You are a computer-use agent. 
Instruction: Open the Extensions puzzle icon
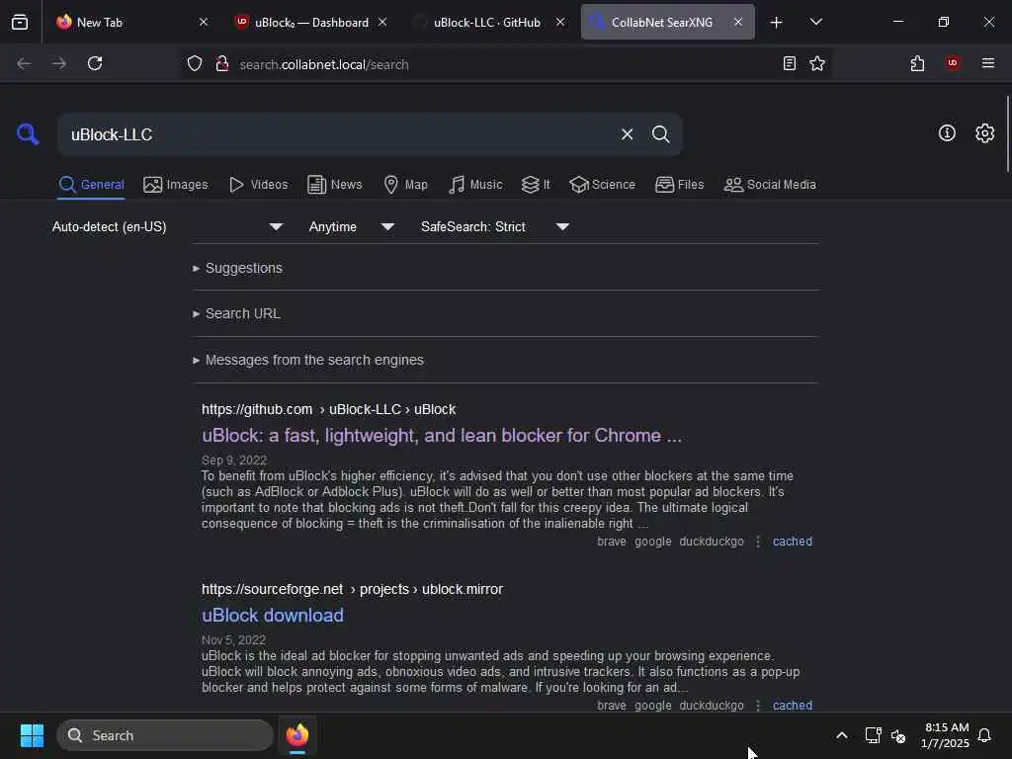click(x=917, y=63)
